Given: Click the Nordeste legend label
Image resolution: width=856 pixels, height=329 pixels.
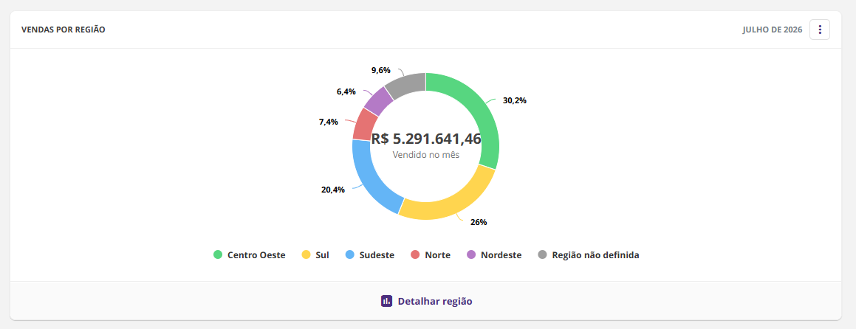Looking at the screenshot, I should 501,254.
